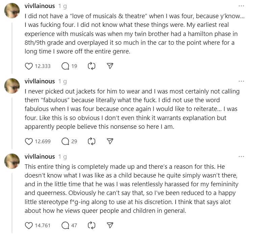Share the second post via send icon
The width and height of the screenshot is (253, 236).
pos(110,141)
